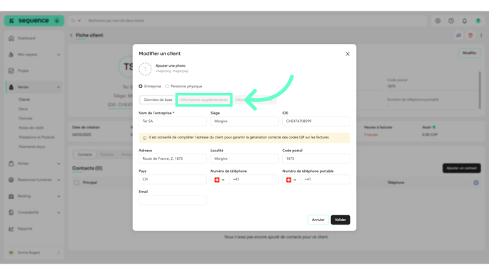Open the search filter dropdown arrow
Image resolution: width=489 pixels, height=275 pixels.
tap(79, 21)
